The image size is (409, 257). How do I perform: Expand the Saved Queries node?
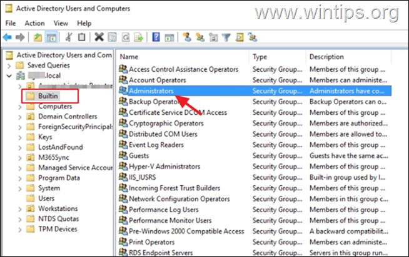pos(9,65)
